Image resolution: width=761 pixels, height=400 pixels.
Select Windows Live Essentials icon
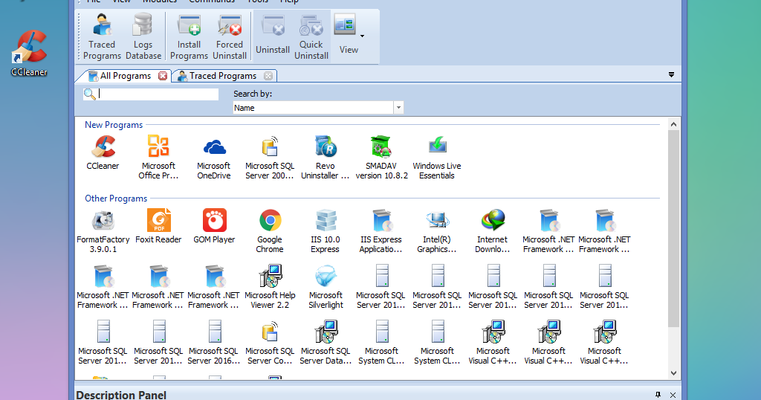click(437, 158)
